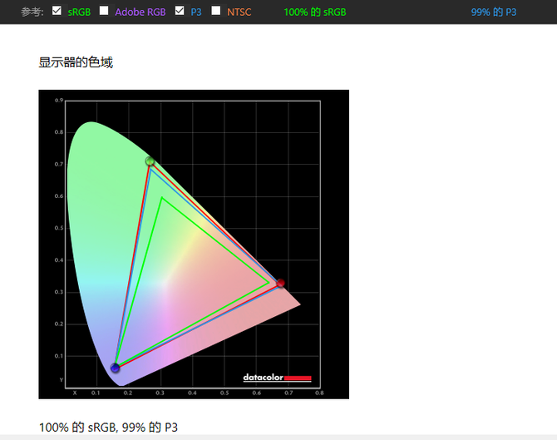Disable the P3 reference checkbox
The width and height of the screenshot is (557, 440).
tap(180, 11)
